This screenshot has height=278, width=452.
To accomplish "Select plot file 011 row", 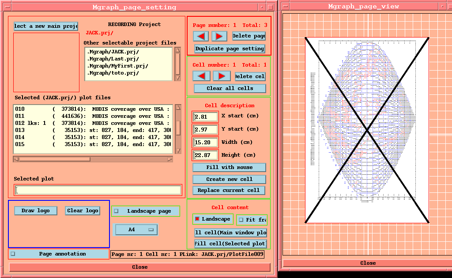I will 93,116.
